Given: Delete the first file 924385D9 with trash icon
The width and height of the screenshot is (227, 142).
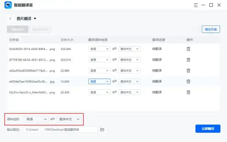Looking at the screenshot, I should click(188, 49).
